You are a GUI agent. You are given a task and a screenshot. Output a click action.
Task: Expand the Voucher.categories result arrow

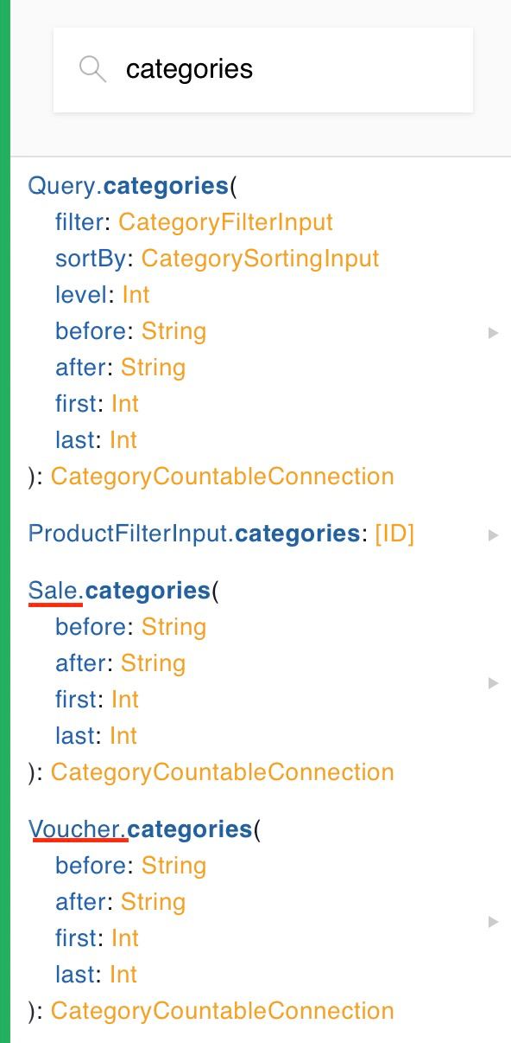coord(494,922)
